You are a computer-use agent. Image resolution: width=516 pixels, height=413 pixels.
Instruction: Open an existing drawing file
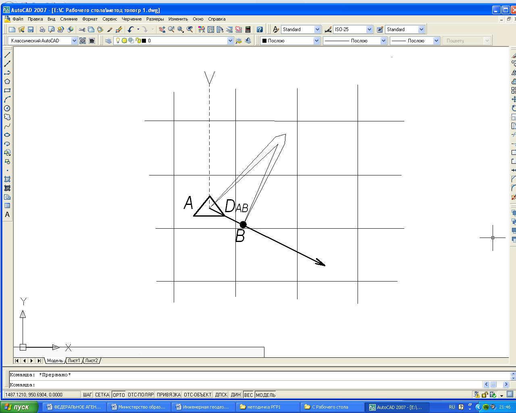tap(21, 29)
